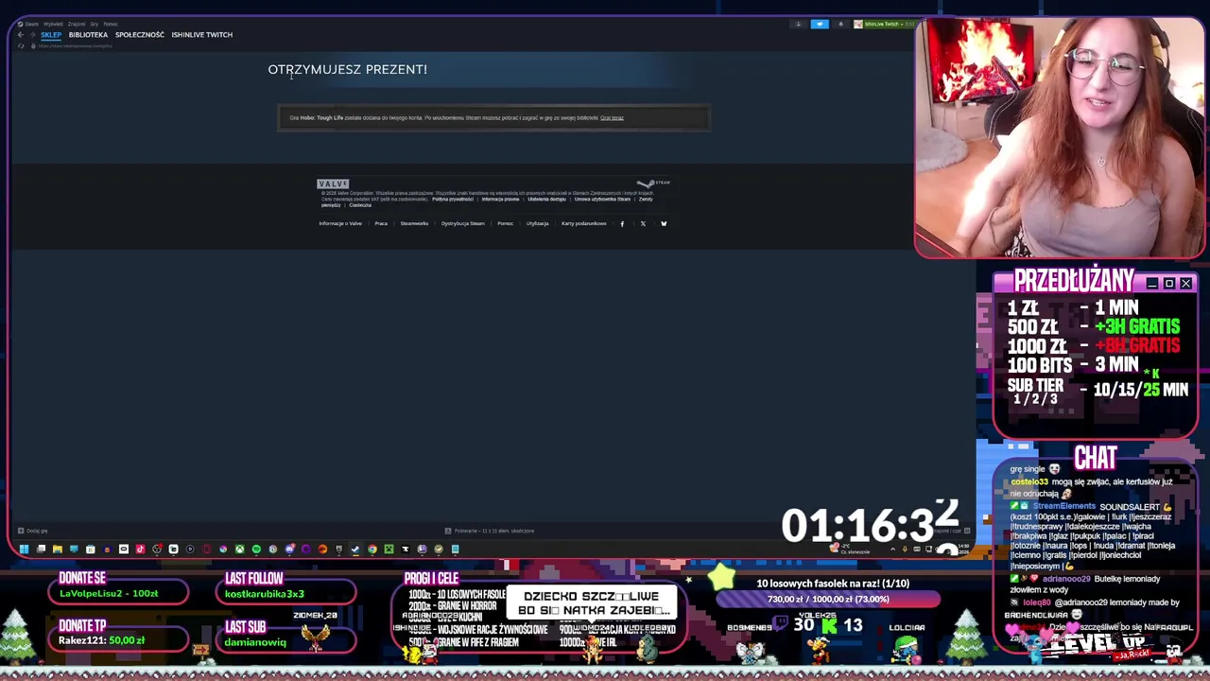1210x681 pixels.
Task: Reload the page via refresh icon
Action: (21, 45)
